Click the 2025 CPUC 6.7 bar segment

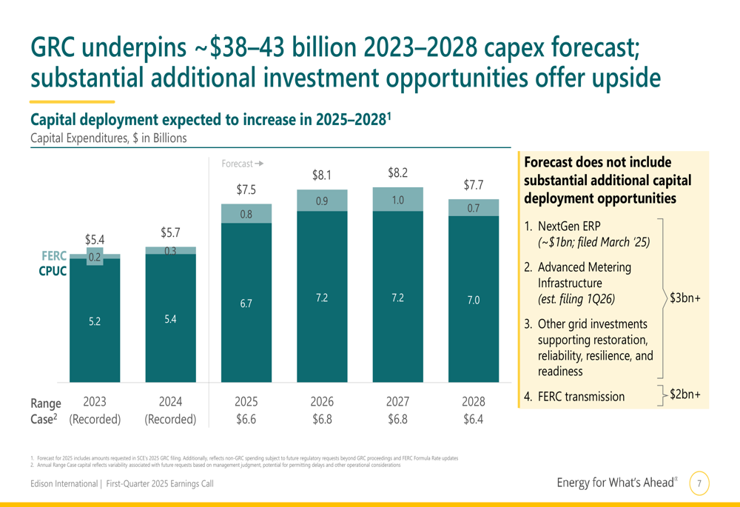(246, 303)
